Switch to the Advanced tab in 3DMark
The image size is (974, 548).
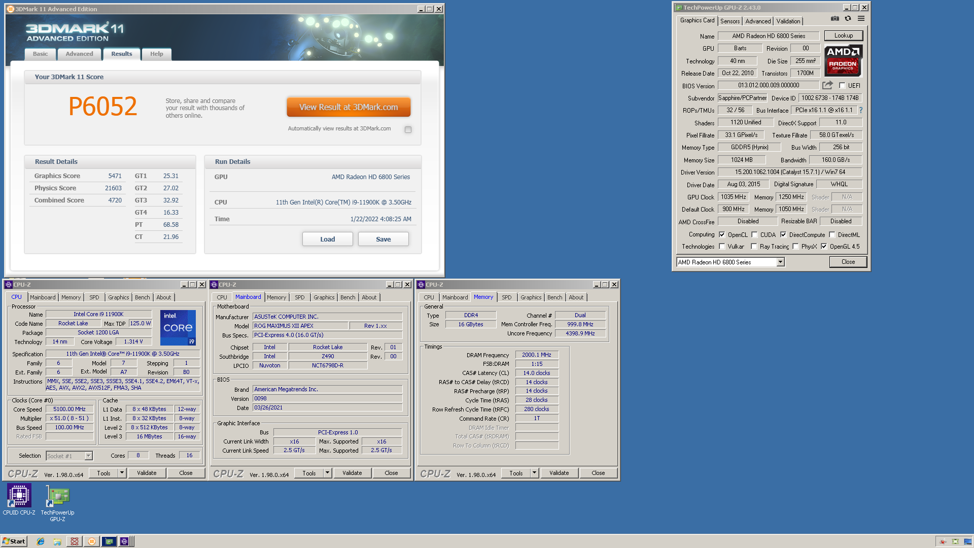pos(79,54)
